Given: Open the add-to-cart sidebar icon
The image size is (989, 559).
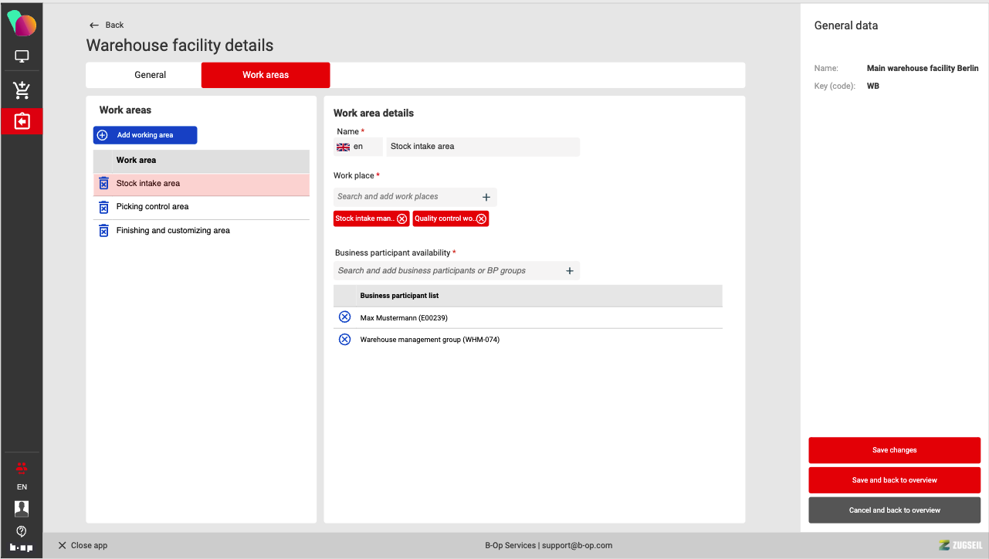Looking at the screenshot, I should [22, 90].
